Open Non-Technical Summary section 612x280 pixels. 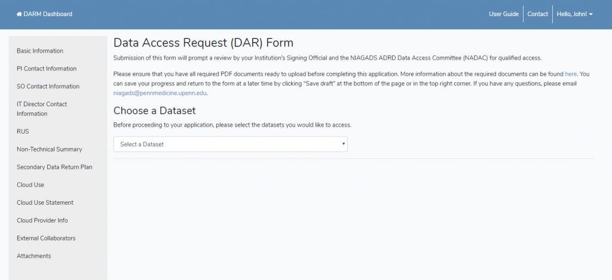[x=49, y=149]
